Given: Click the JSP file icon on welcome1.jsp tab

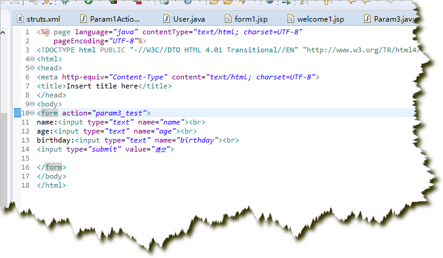Looking at the screenshot, I should click(x=291, y=19).
